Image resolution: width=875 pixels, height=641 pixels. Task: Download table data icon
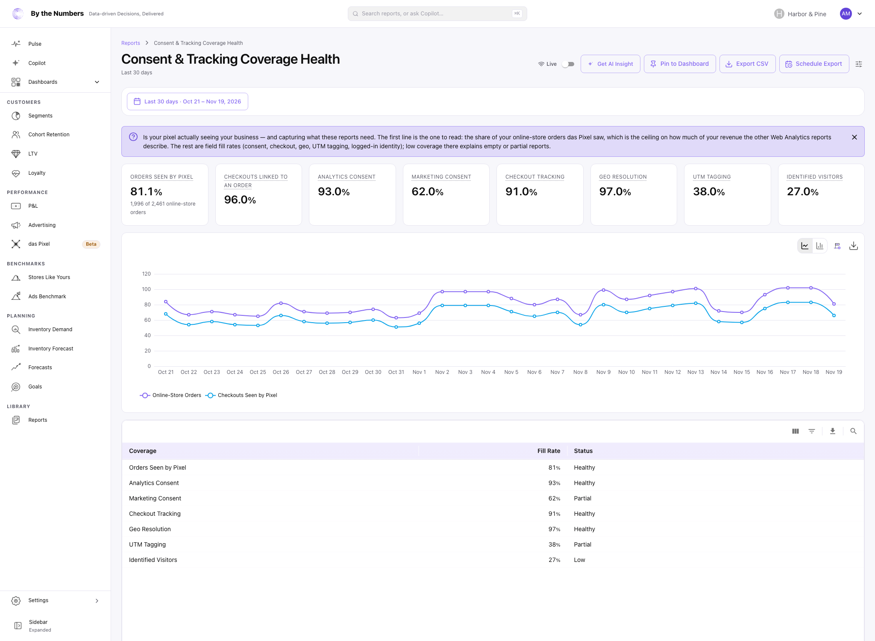click(833, 431)
